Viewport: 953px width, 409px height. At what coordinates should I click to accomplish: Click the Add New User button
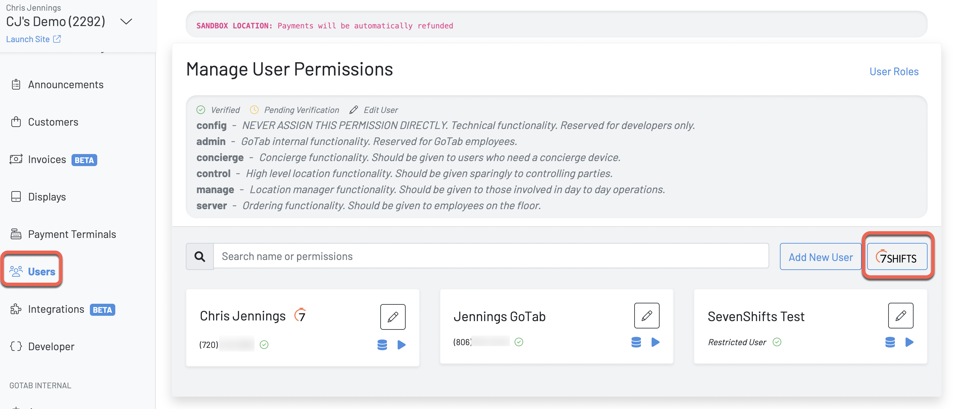(820, 257)
